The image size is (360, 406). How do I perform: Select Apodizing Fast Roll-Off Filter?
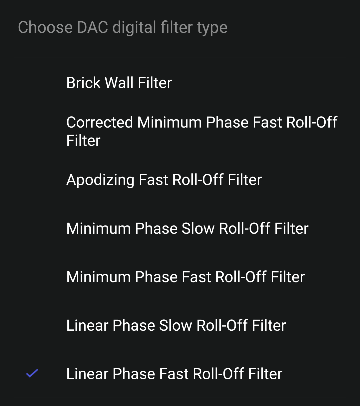164,180
